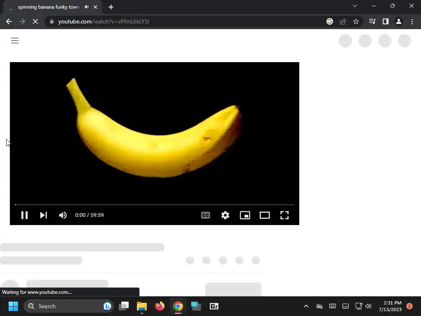Go back to the previous page
Image resolution: width=421 pixels, height=316 pixels.
click(x=9, y=21)
